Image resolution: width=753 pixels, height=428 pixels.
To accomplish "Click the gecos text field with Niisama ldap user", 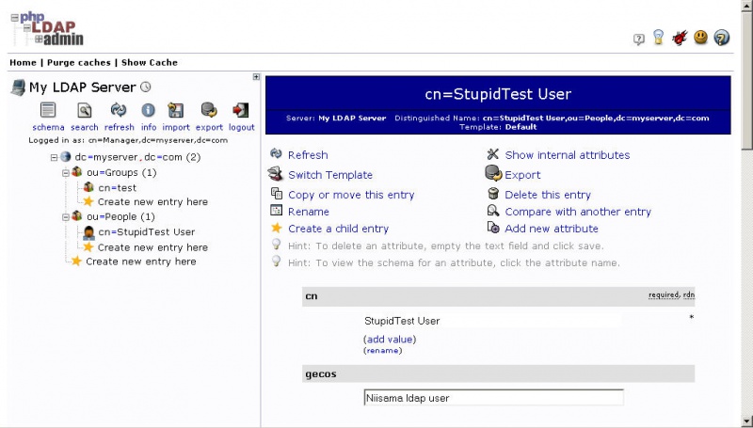I will (493, 398).
